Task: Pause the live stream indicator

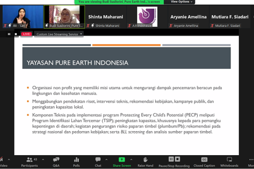Action: [9, 34]
